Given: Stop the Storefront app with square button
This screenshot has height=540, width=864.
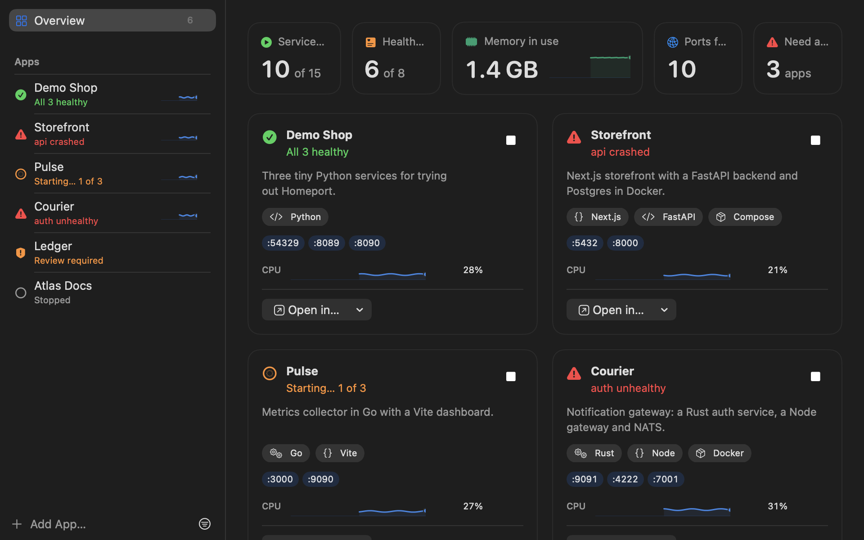Looking at the screenshot, I should click(x=815, y=140).
